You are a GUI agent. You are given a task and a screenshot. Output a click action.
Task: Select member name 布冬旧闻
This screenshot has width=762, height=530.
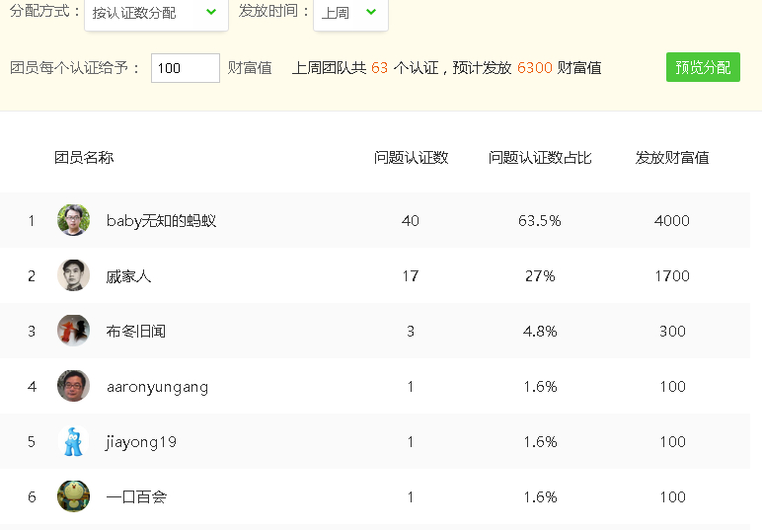(x=135, y=332)
